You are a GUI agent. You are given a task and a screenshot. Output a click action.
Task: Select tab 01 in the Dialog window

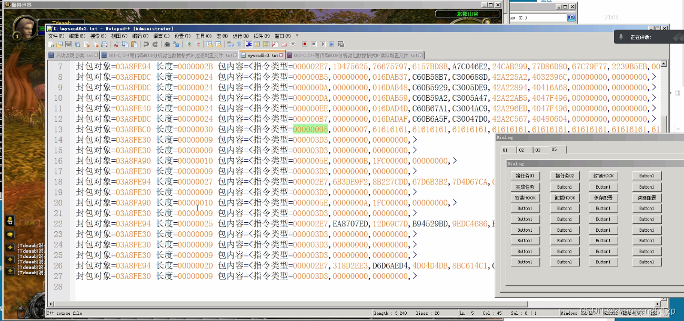506,150
